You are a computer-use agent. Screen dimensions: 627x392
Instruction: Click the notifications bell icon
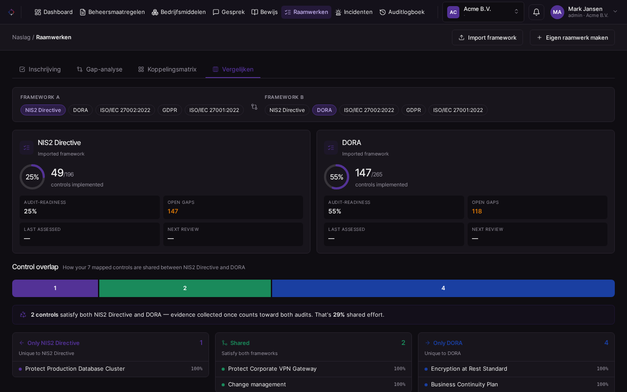[x=536, y=12]
